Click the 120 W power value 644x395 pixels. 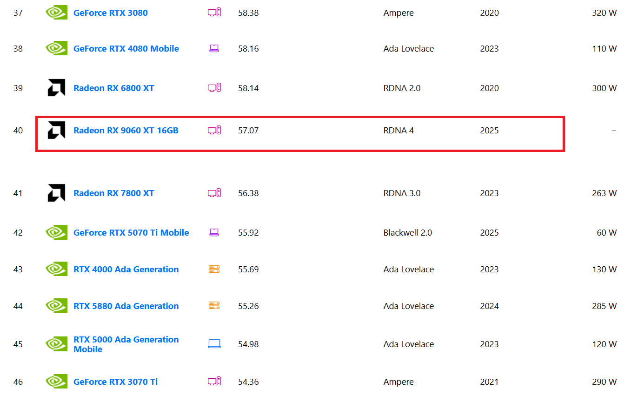click(x=604, y=344)
